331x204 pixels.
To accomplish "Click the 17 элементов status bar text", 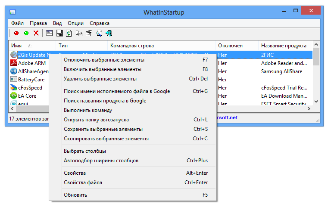I will pyautogui.click(x=29, y=119).
